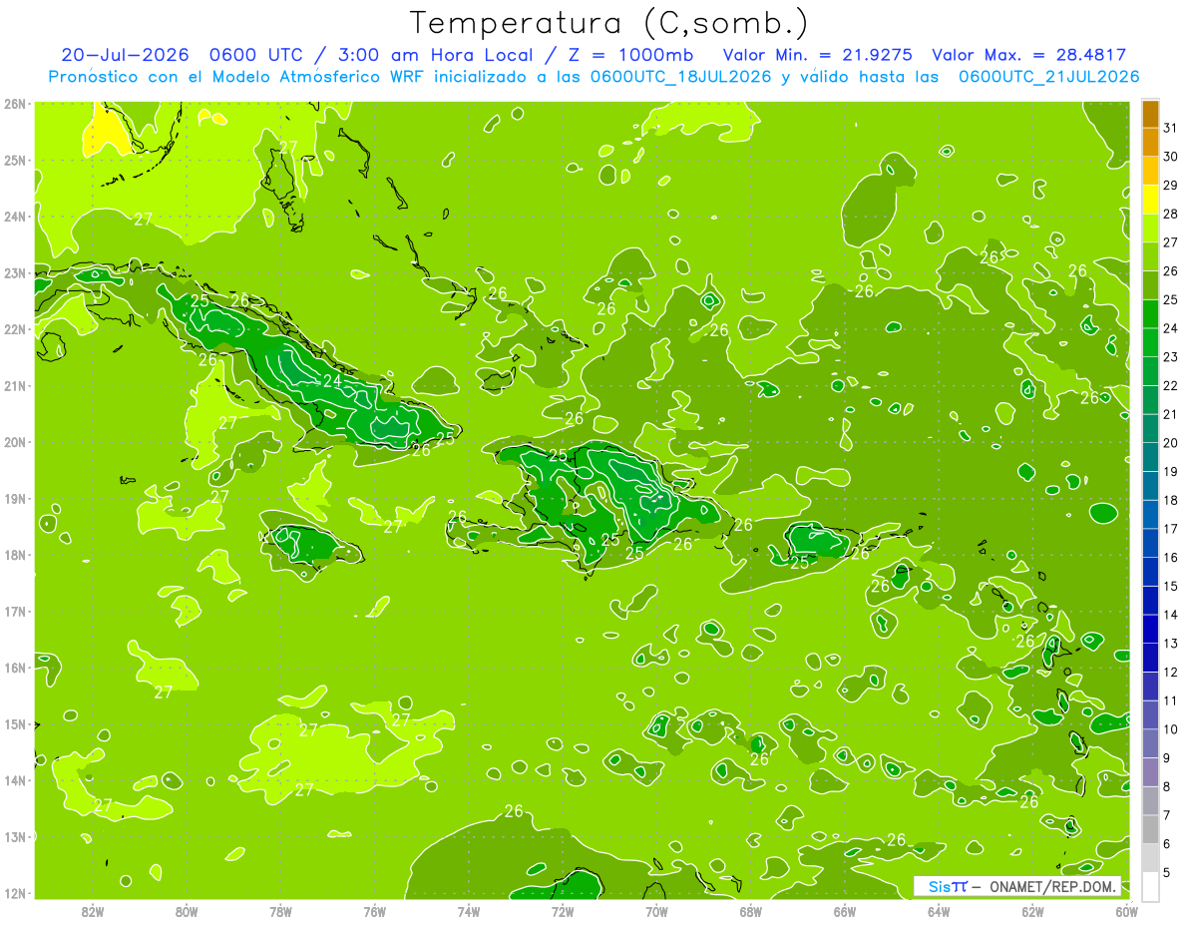This screenshot has height=925, width=1197.
Task: Click the "80W" longitude axis label
Action: click(x=186, y=911)
